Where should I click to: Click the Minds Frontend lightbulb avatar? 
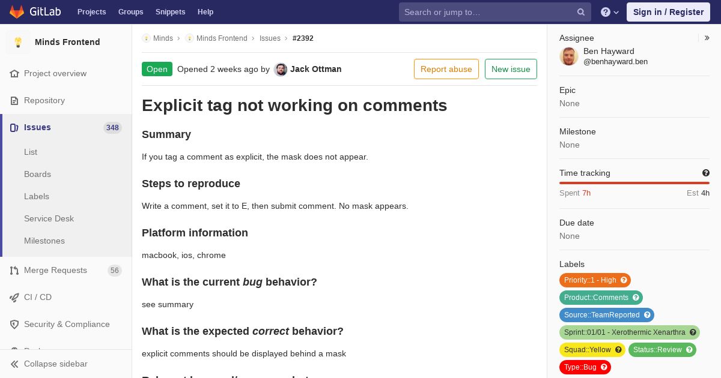point(18,42)
